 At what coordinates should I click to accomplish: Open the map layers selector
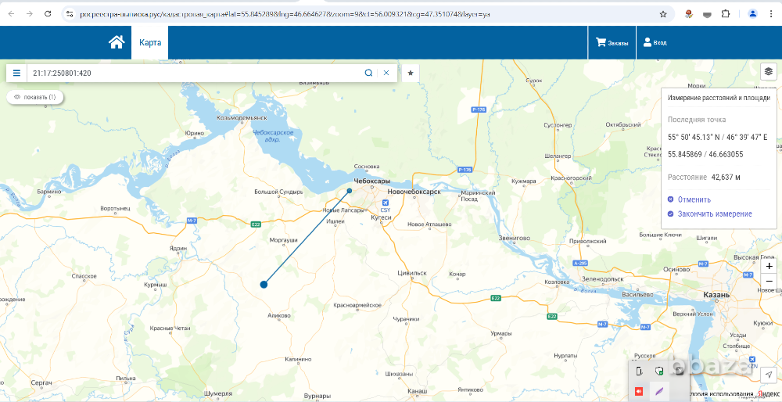pyautogui.click(x=769, y=71)
